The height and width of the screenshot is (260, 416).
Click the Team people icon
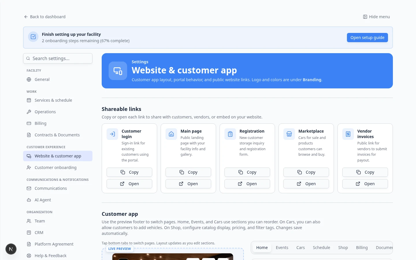29,221
